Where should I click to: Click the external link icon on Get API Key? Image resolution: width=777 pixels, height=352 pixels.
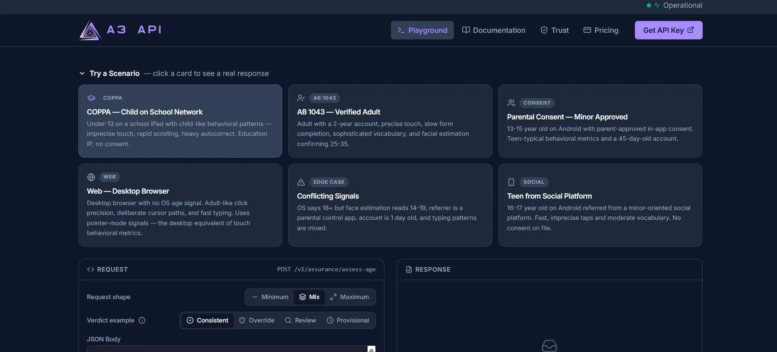691,30
